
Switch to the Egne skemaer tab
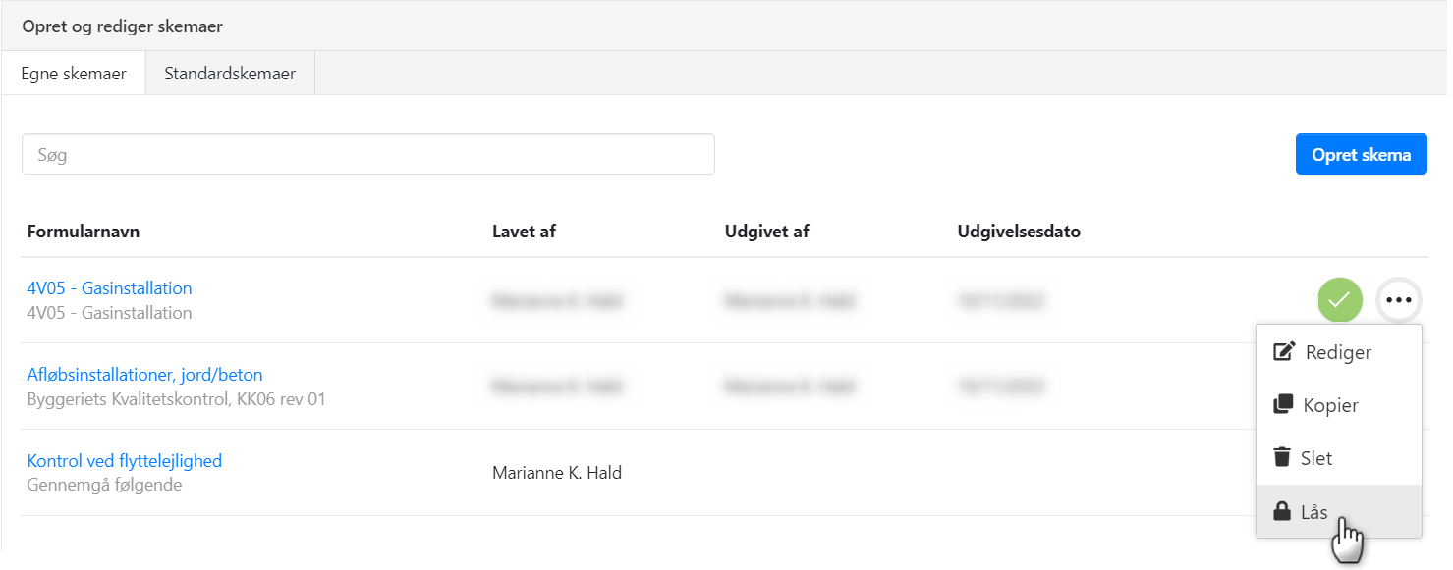74,74
